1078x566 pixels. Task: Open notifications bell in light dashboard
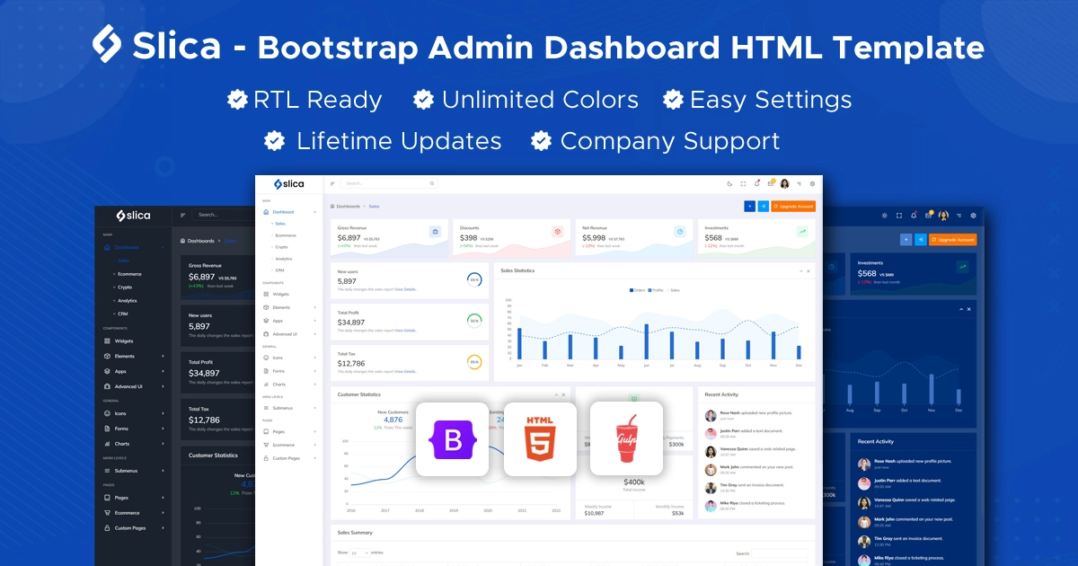coord(757,183)
